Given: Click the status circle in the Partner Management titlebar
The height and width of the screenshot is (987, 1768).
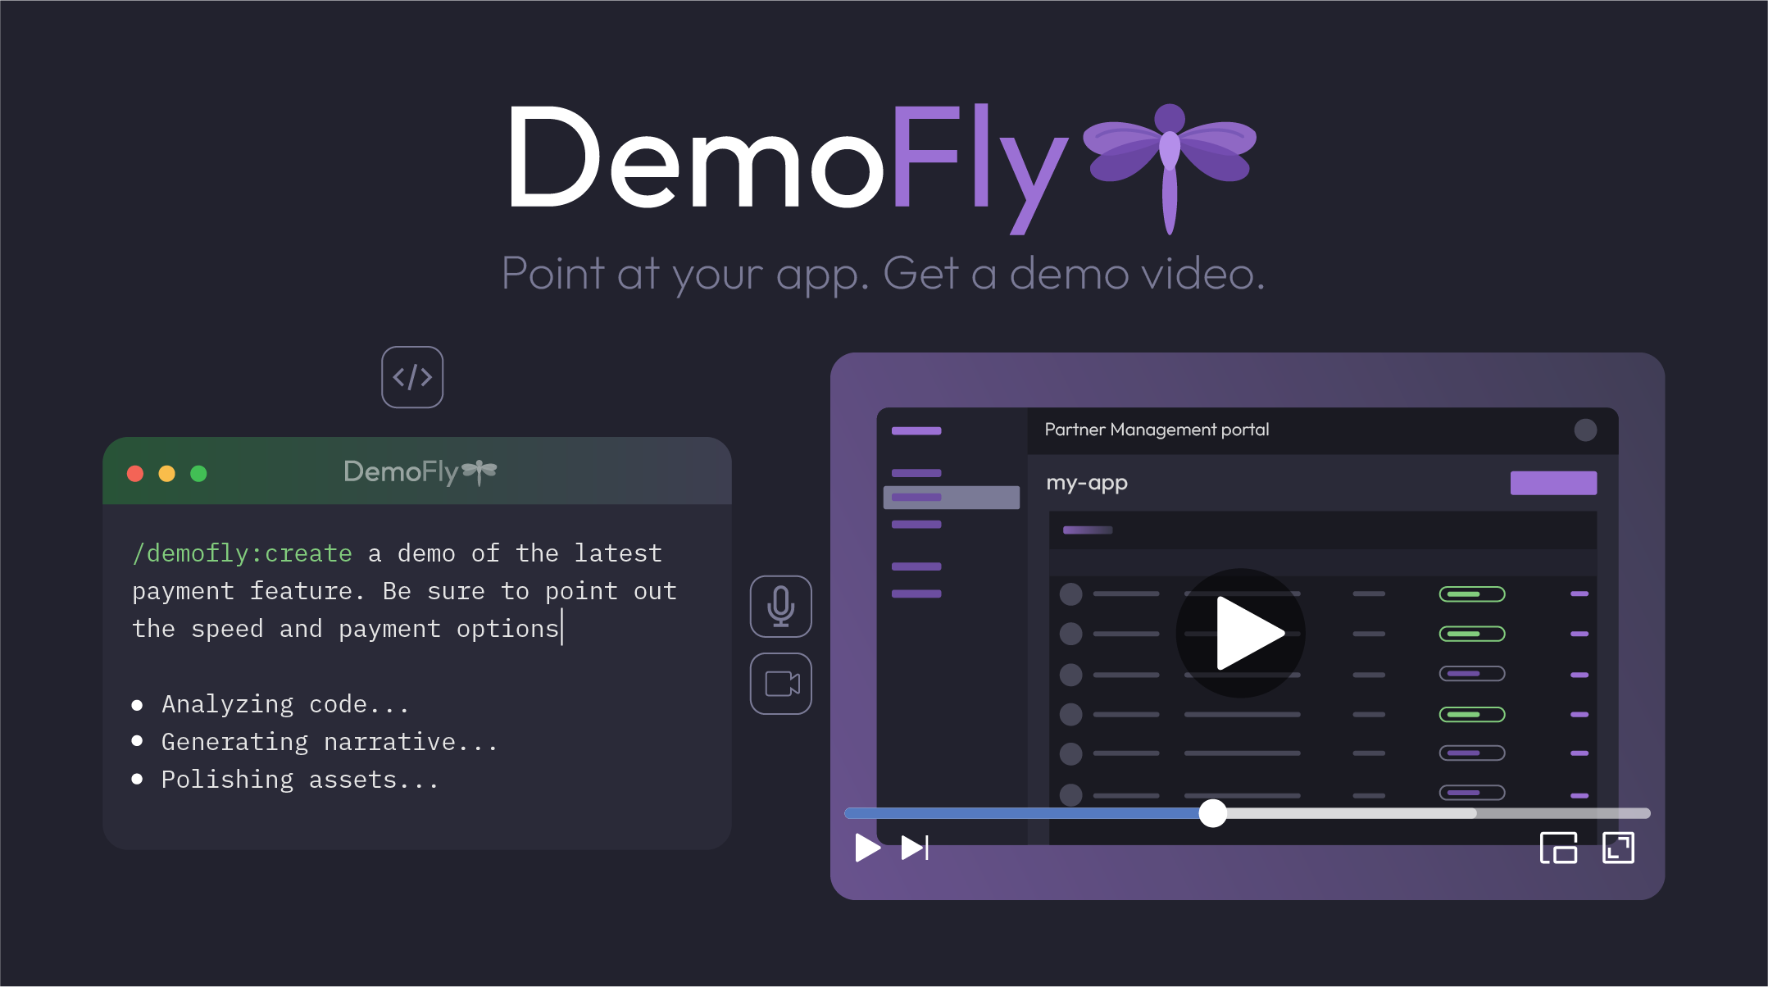Looking at the screenshot, I should coord(1585,430).
